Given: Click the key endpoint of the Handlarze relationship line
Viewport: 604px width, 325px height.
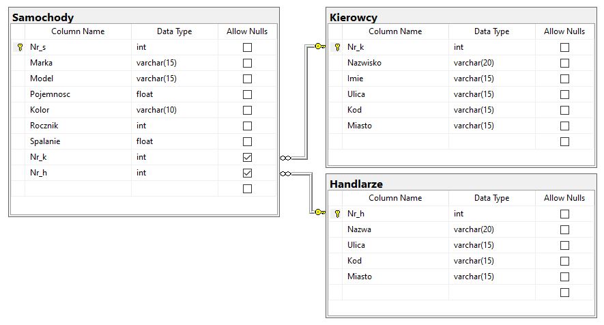Looking at the screenshot, I should pyautogui.click(x=319, y=212).
